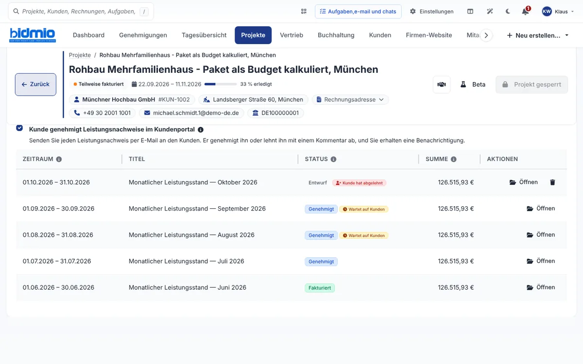The image size is (583, 364).
Task: Click the phone number +49 30 2001 1001 chip
Action: tap(102, 113)
